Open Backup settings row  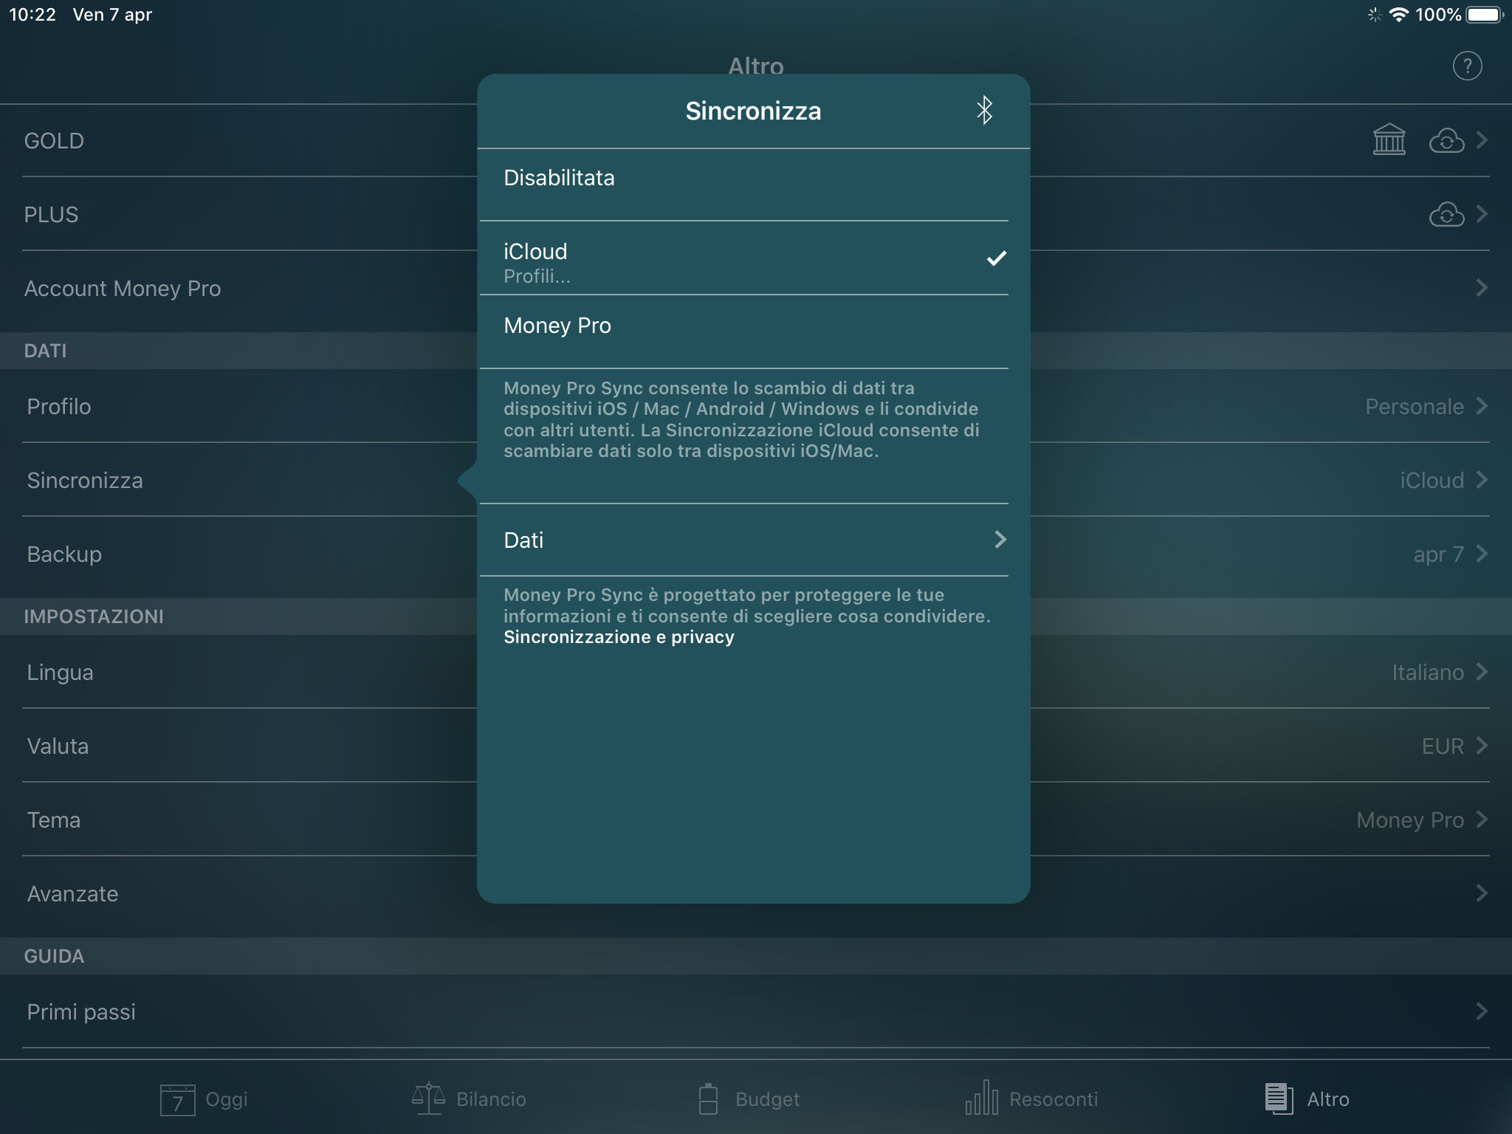[756, 553]
